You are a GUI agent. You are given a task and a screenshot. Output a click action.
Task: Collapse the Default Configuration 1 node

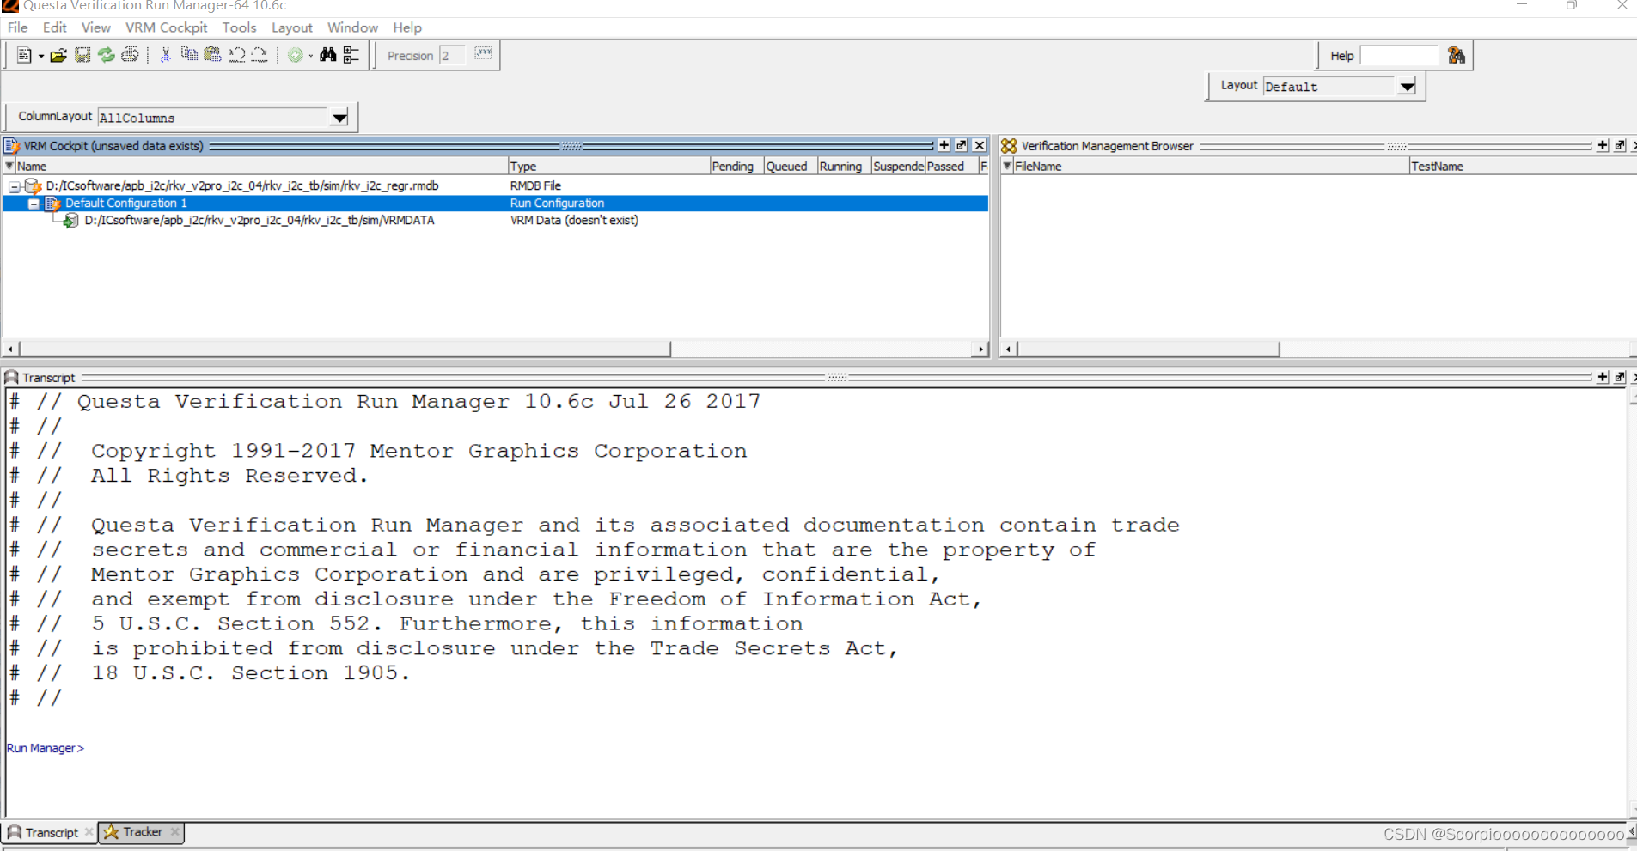(x=34, y=204)
